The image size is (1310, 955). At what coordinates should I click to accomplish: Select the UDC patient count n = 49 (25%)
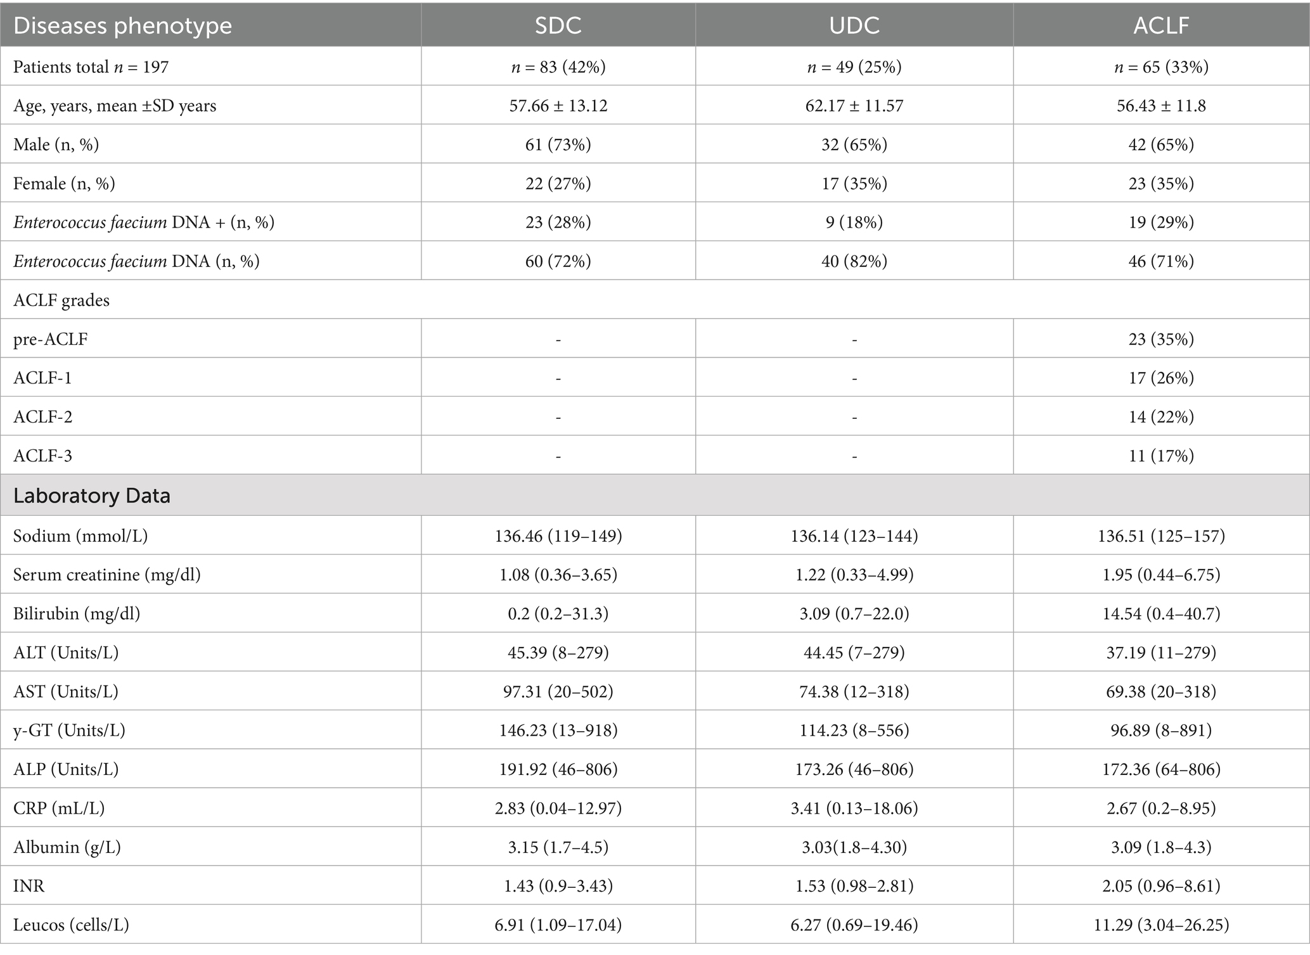coord(854,67)
